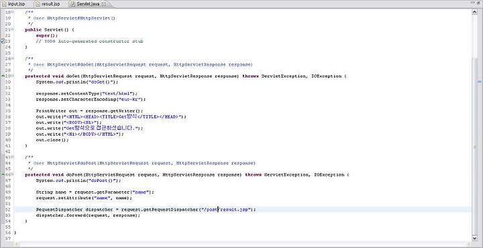Click the TODO Auto-generated constructor stub comment
This screenshot has height=248, width=483.
tap(90, 41)
